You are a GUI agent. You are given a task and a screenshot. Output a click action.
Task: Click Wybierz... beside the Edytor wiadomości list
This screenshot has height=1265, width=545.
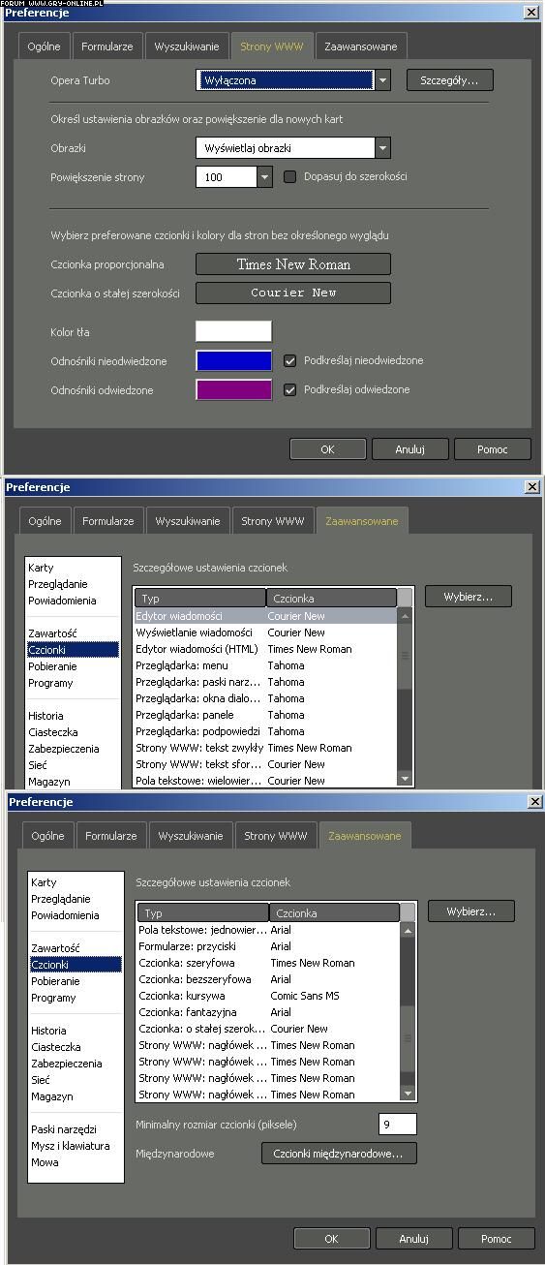tap(469, 597)
